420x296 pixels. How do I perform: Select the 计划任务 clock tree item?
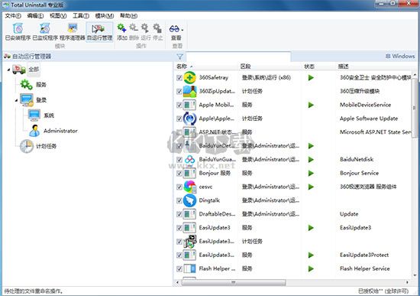coord(38,146)
